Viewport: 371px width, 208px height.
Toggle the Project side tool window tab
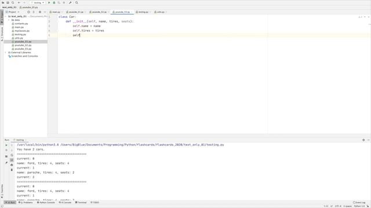point(2,17)
